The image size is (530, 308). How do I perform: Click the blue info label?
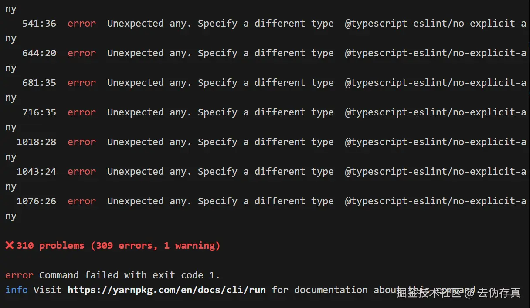pos(17,290)
